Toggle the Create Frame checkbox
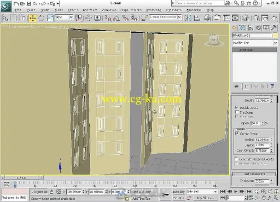 237,134
